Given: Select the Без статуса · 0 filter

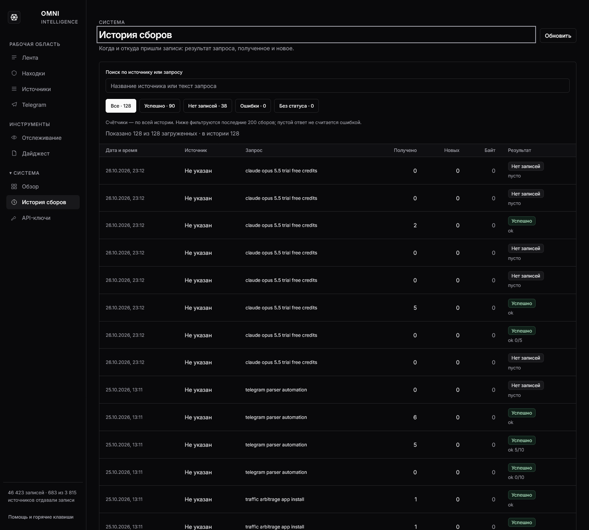Looking at the screenshot, I should (x=296, y=106).
